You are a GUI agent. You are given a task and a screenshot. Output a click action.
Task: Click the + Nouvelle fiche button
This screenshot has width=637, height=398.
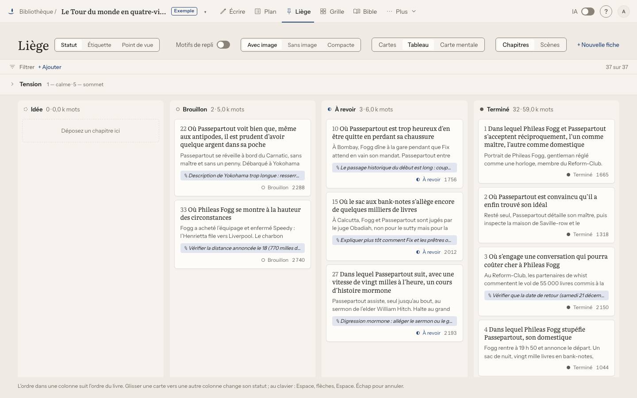coord(598,45)
